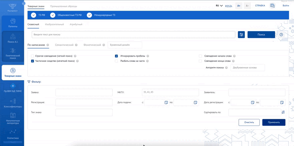Uncheck Игнорировать пробелы checkbox
Viewport: 294px width, 146px height.
116,56
